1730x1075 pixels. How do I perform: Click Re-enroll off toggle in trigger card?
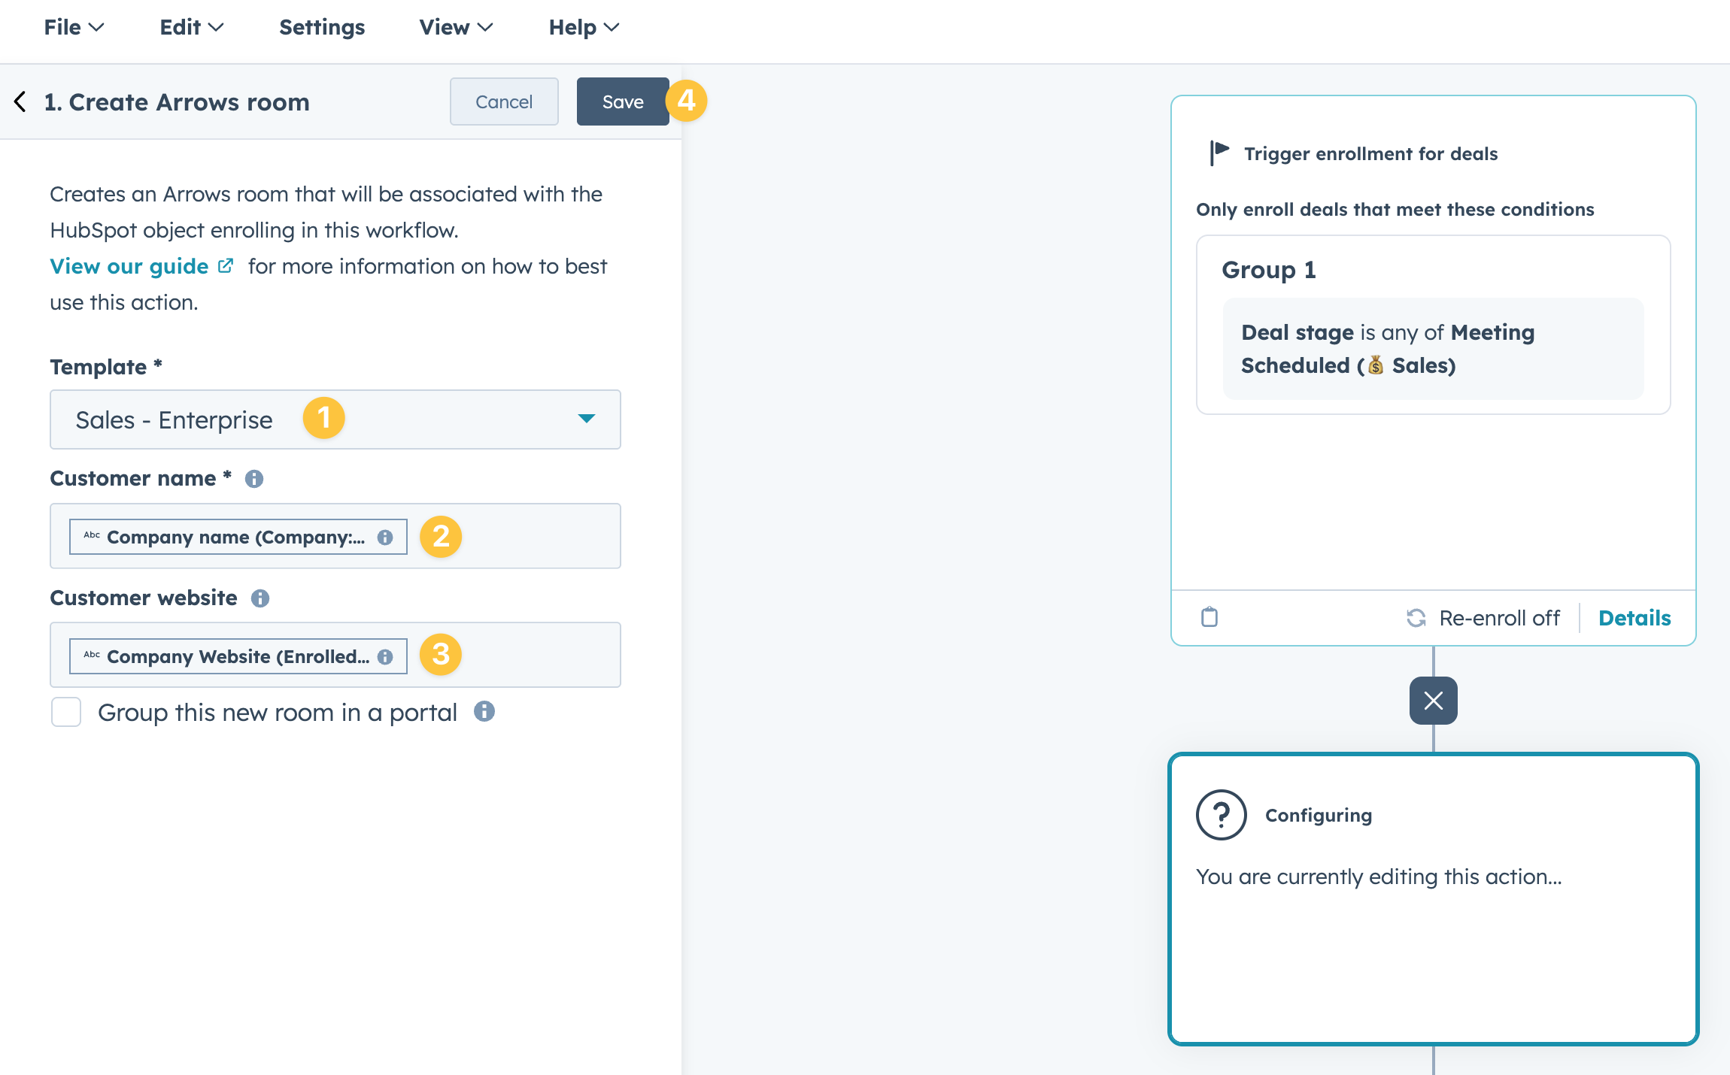click(1483, 618)
